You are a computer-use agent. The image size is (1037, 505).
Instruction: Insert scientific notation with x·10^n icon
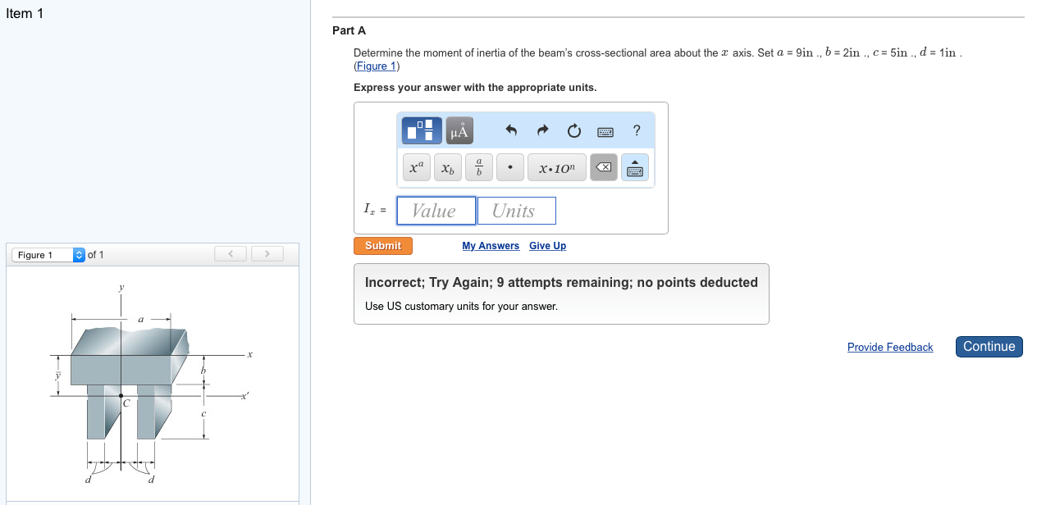[x=556, y=166]
